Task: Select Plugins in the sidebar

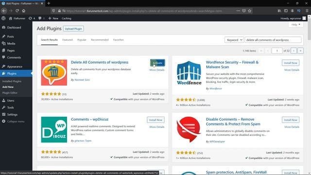Action: click(x=12, y=73)
